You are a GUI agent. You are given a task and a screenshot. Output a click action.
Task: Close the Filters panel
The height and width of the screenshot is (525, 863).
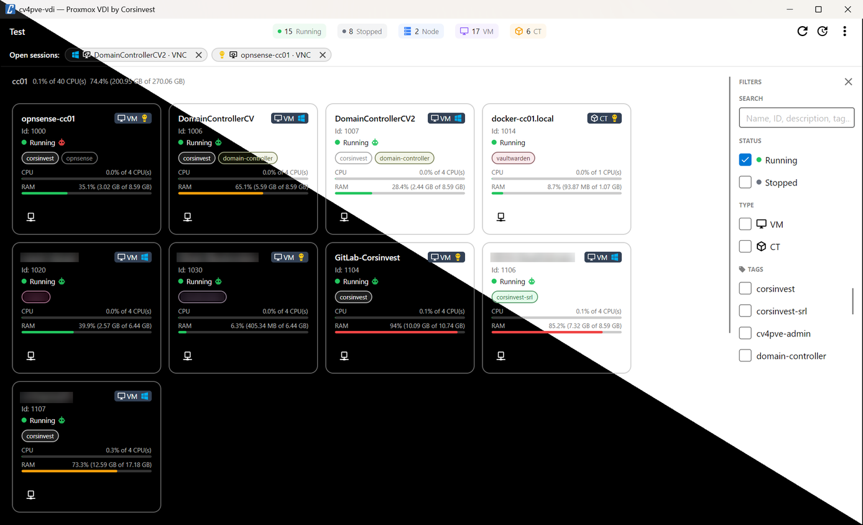click(848, 81)
